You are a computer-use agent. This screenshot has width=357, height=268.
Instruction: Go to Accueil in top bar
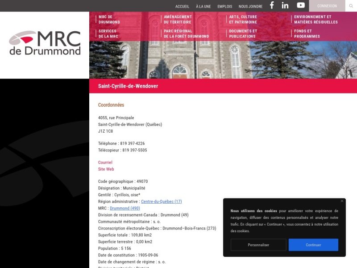(182, 6)
